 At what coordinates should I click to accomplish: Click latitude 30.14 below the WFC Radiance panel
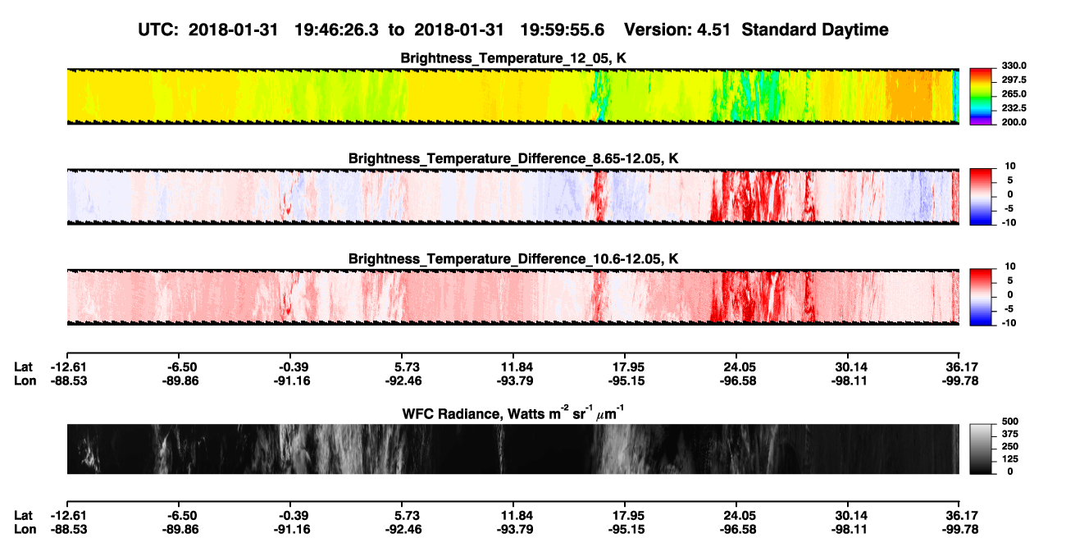click(848, 515)
